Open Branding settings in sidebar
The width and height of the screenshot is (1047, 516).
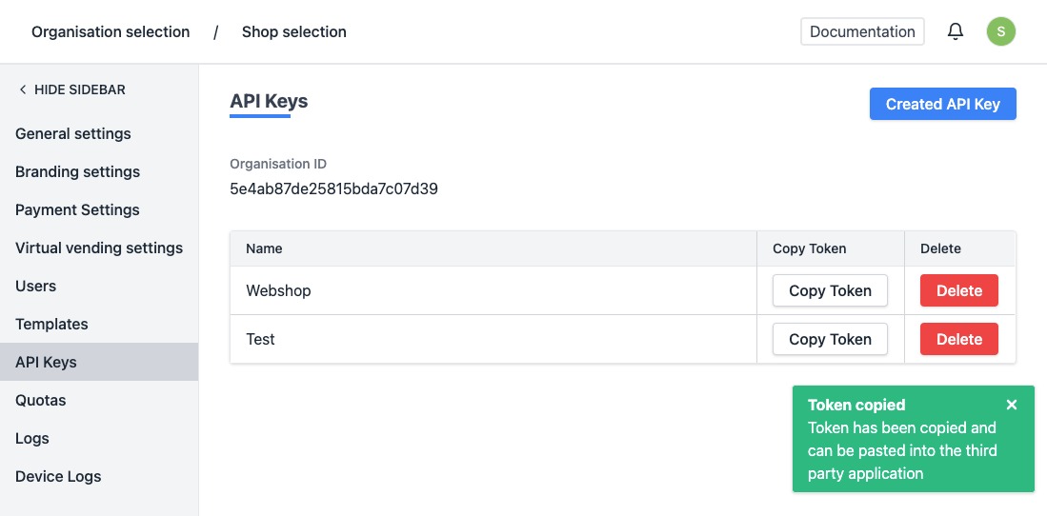pos(77,171)
